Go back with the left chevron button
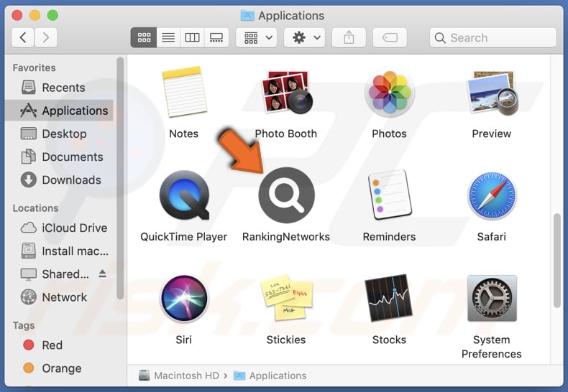Screen dimensions: 568x392 pyautogui.click(x=23, y=37)
